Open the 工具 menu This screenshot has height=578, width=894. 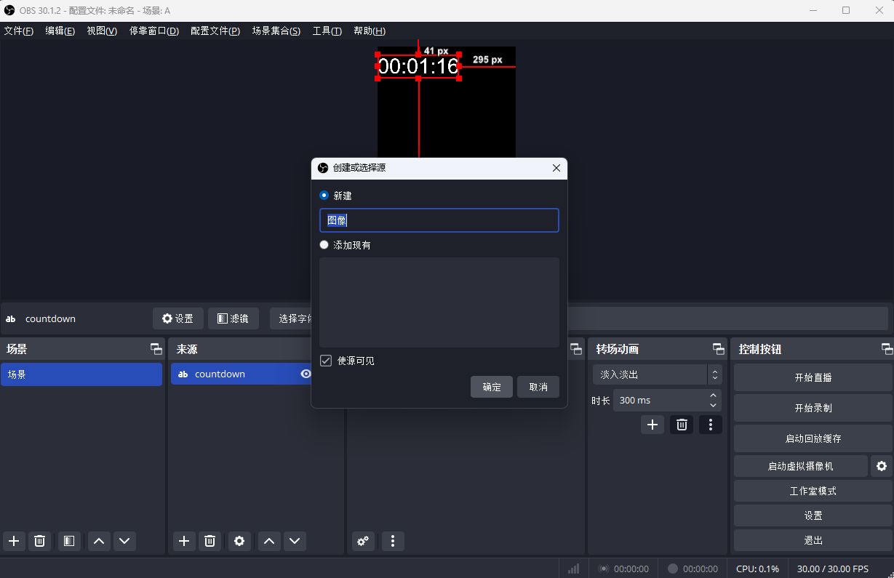pos(327,31)
